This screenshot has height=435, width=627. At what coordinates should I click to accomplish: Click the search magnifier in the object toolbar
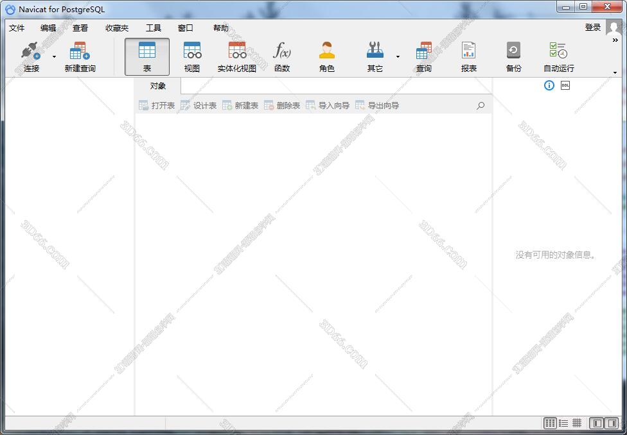click(481, 106)
